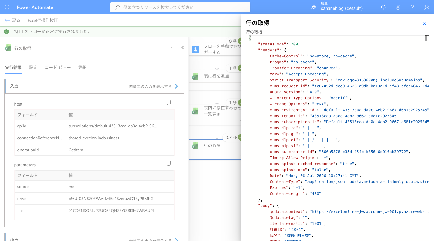Copy the parameters table contents
434x241 pixels.
[x=169, y=163]
